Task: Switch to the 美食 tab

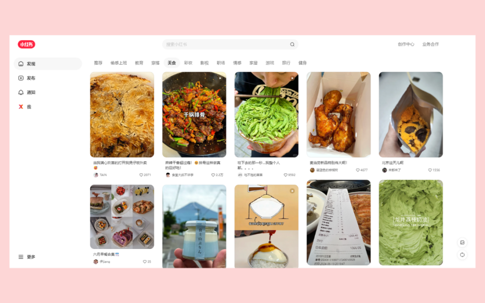Action: click(171, 63)
